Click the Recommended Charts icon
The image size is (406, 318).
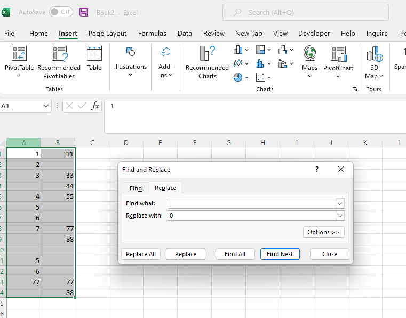click(x=207, y=54)
